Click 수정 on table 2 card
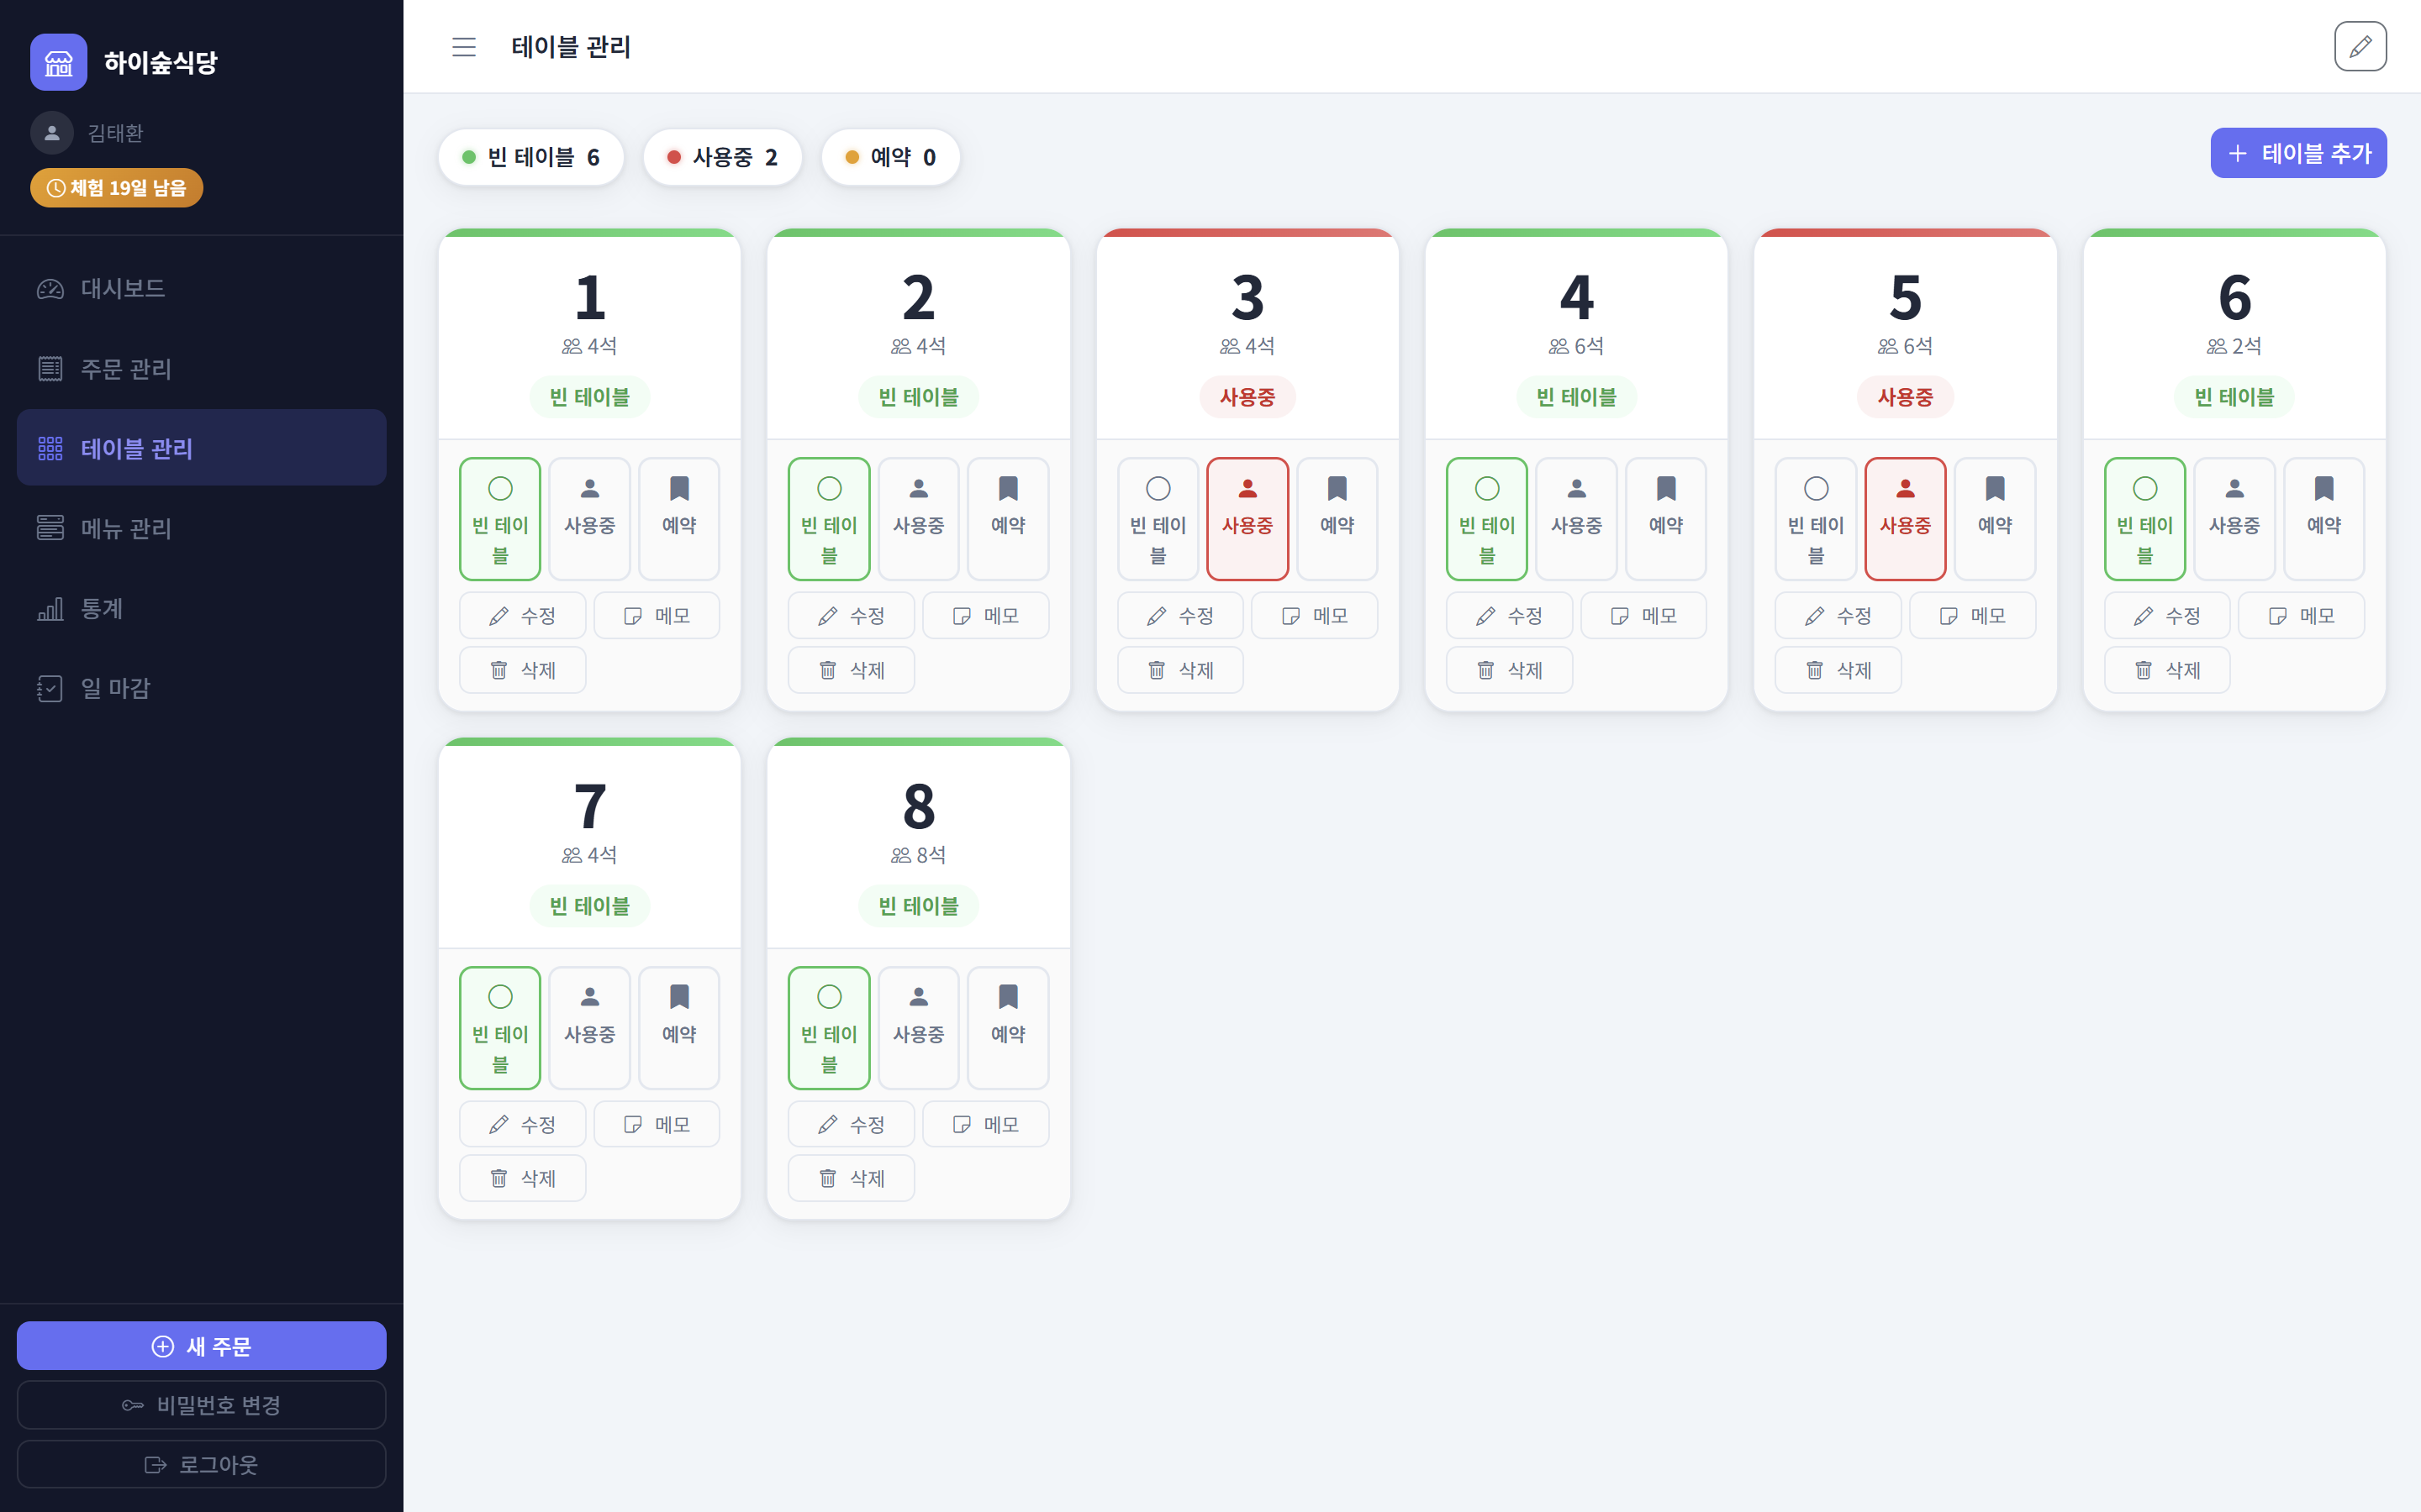The image size is (2421, 1512). [x=852, y=616]
